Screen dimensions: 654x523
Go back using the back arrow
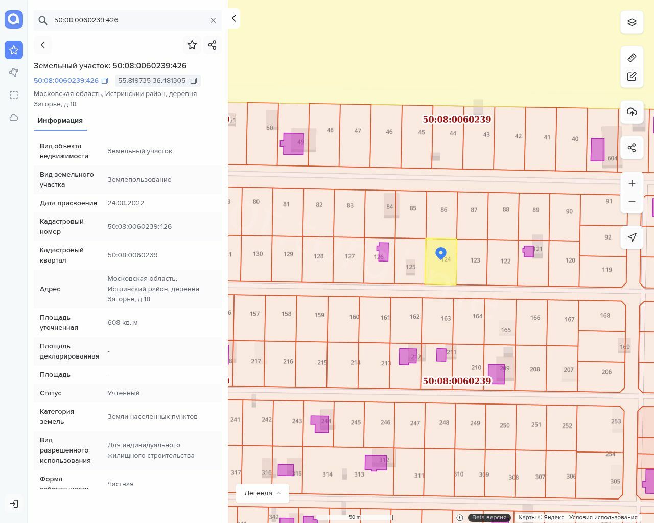[x=43, y=45]
